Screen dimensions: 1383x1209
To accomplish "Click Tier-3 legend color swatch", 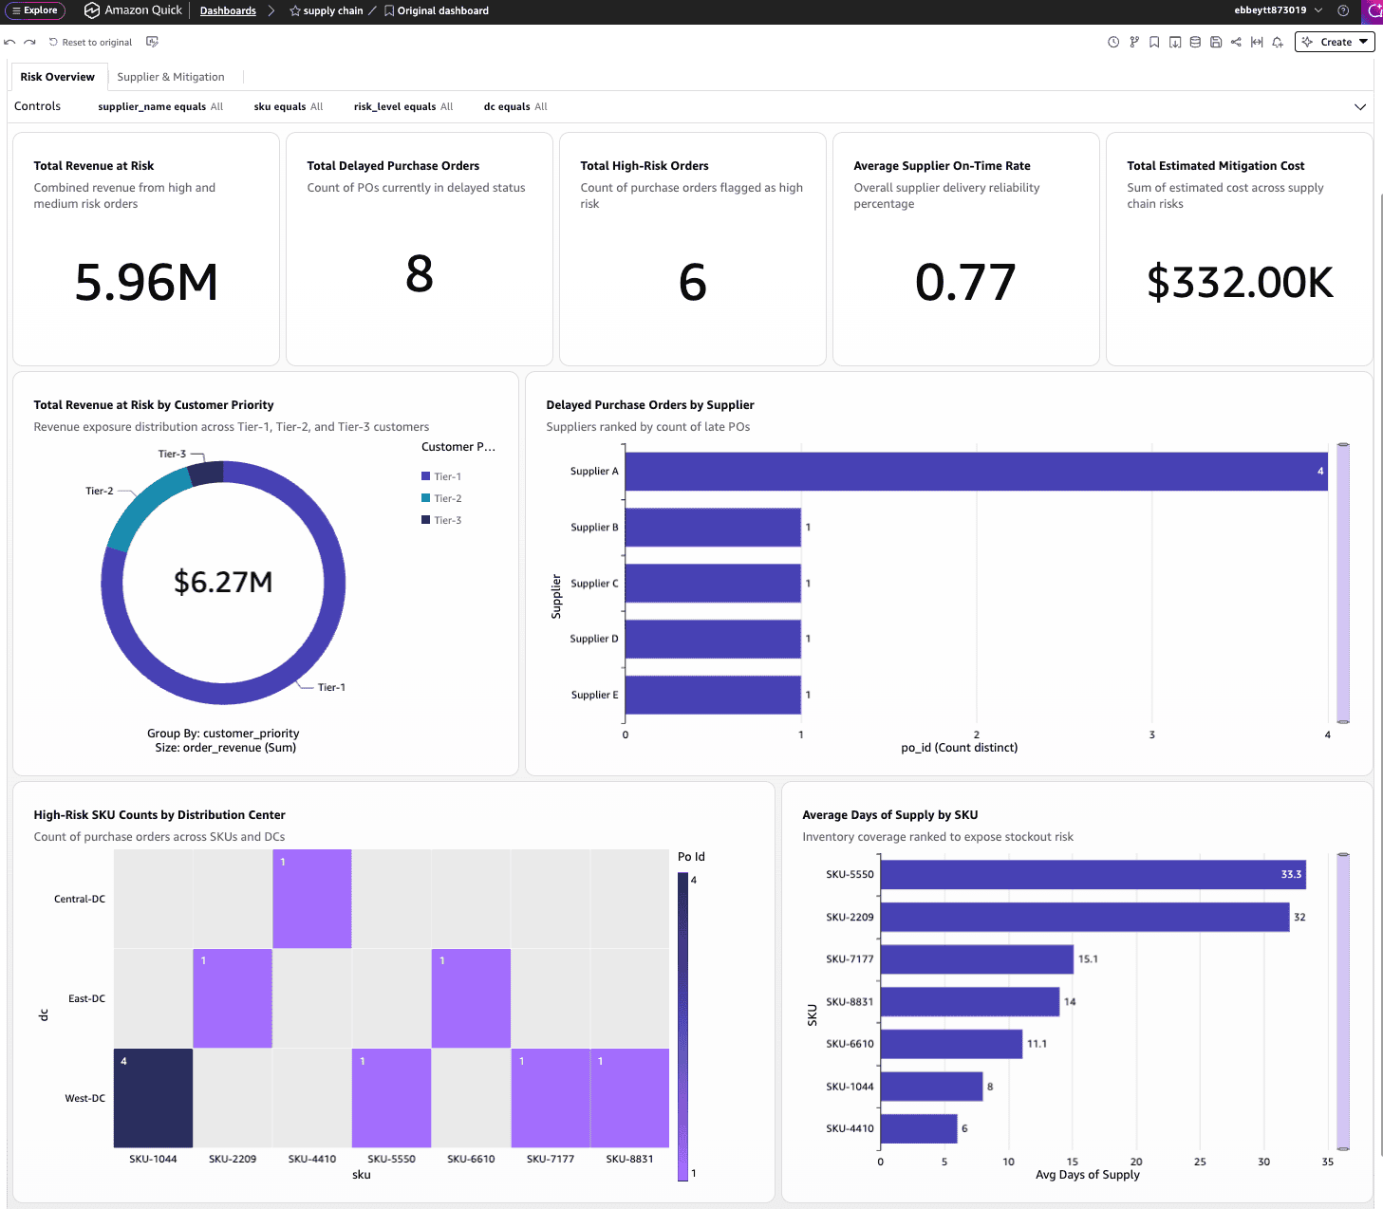I will point(426,520).
